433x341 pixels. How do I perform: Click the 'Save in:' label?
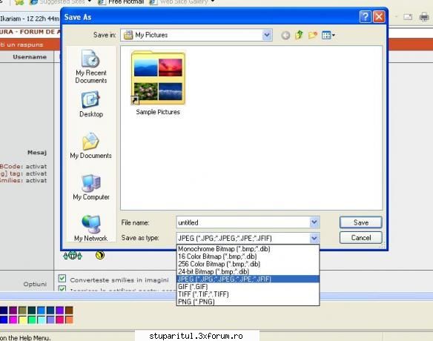click(x=105, y=35)
